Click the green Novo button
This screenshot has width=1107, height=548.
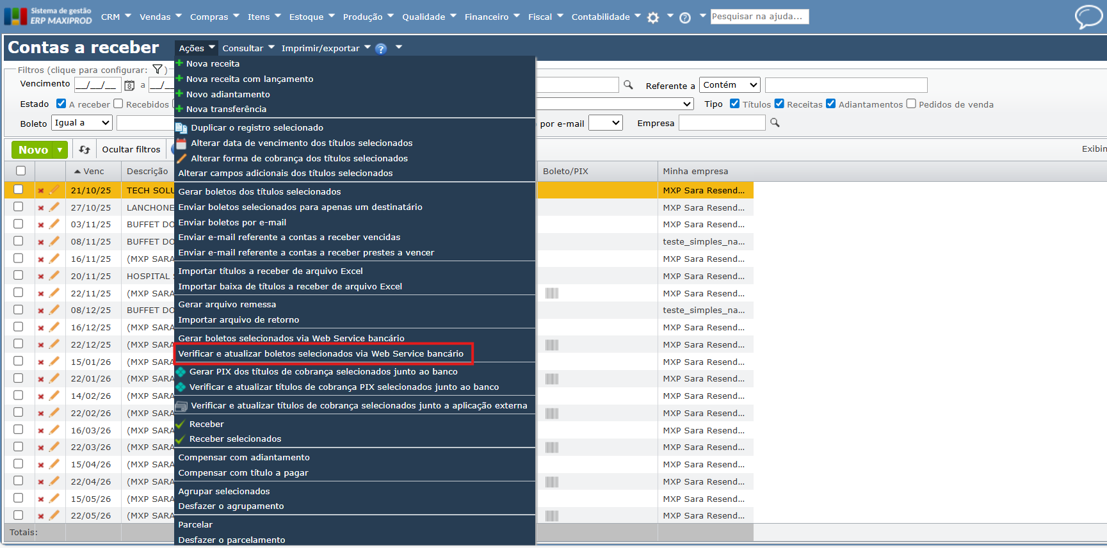33,150
